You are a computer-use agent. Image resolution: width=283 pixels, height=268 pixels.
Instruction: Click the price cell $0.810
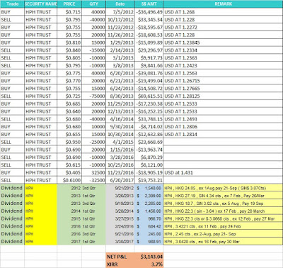[x=69, y=43]
